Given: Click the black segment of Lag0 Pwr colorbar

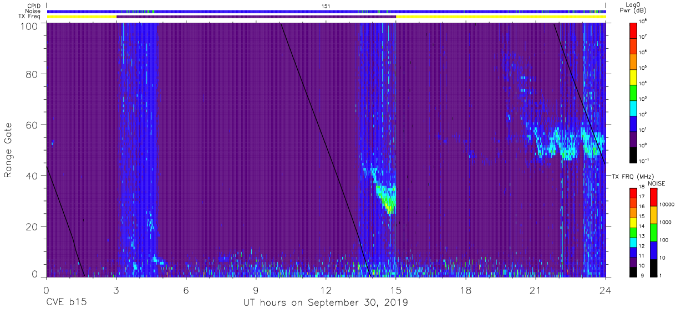Looking at the screenshot, I should [633, 154].
